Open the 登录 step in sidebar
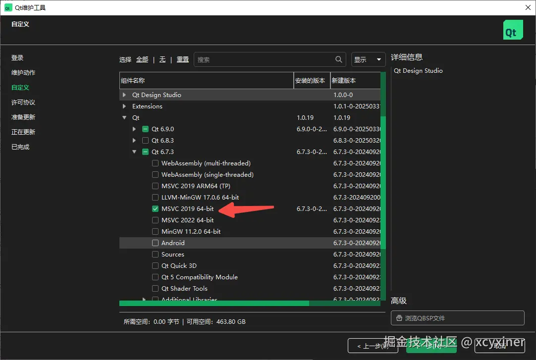The image size is (536, 360). [x=17, y=58]
